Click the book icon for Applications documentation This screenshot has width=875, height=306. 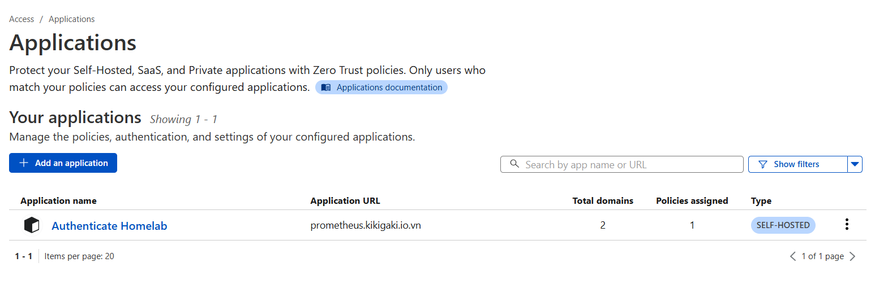[326, 88]
